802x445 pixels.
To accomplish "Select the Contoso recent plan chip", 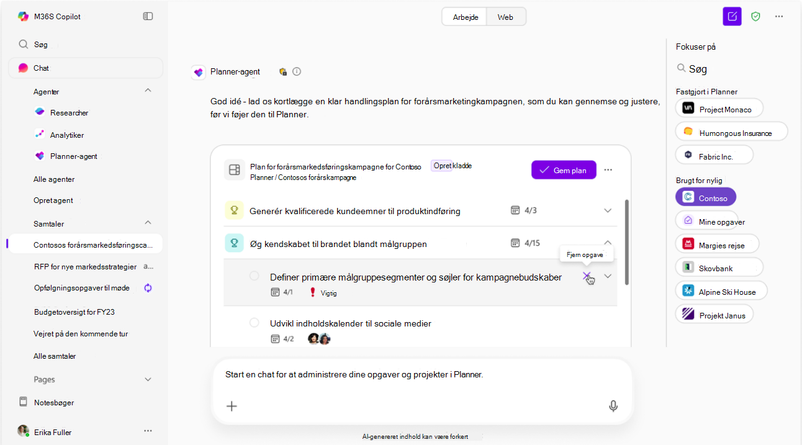I will (x=705, y=197).
